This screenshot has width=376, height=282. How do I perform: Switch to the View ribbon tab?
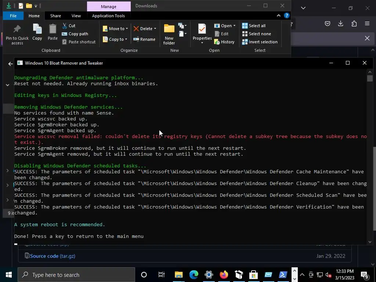pos(76,15)
